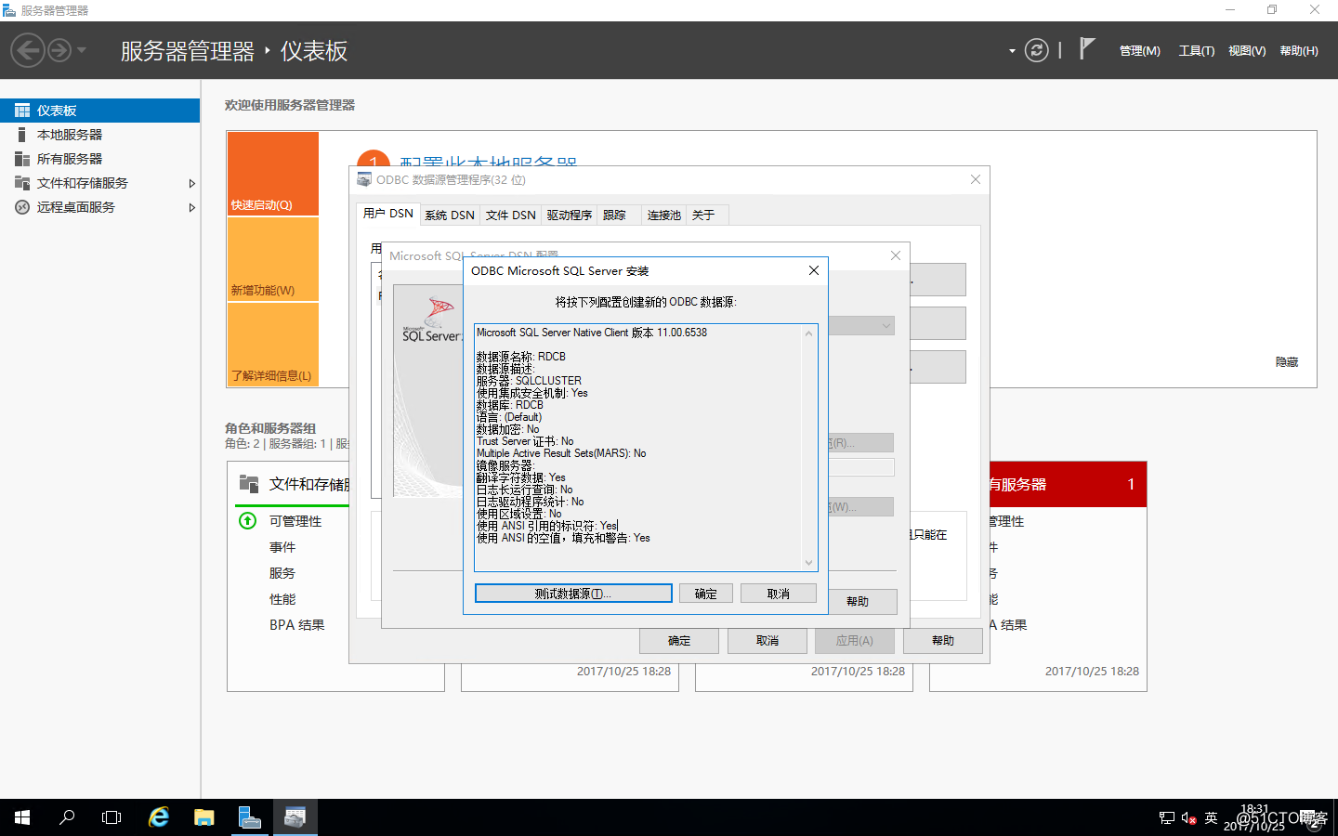The width and height of the screenshot is (1338, 836).
Task: Click 测试数据源(T)... button
Action: (573, 594)
